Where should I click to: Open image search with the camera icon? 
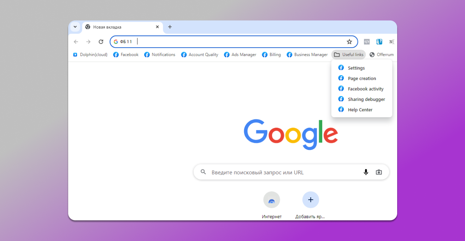(379, 172)
